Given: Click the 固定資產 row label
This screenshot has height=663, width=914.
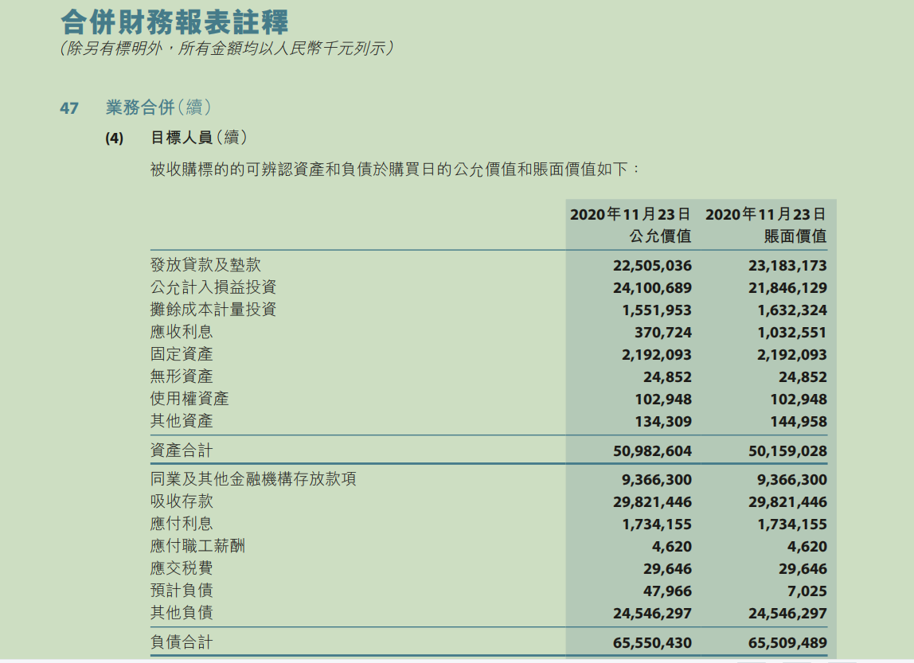Looking at the screenshot, I should (x=182, y=354).
